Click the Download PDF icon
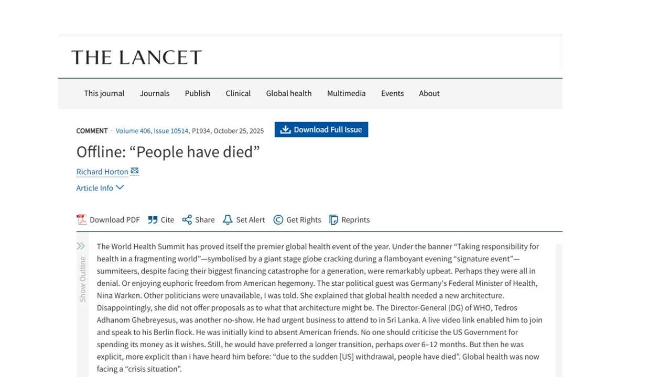The image size is (671, 377). pyautogui.click(x=81, y=219)
